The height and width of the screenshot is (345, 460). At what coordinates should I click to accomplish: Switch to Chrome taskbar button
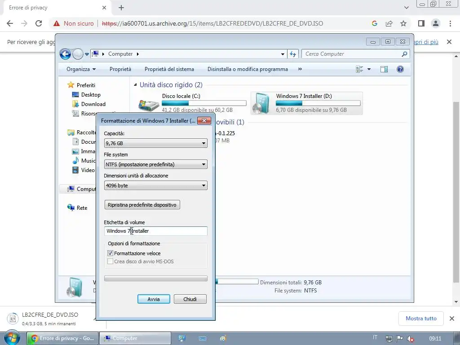click(x=62, y=338)
